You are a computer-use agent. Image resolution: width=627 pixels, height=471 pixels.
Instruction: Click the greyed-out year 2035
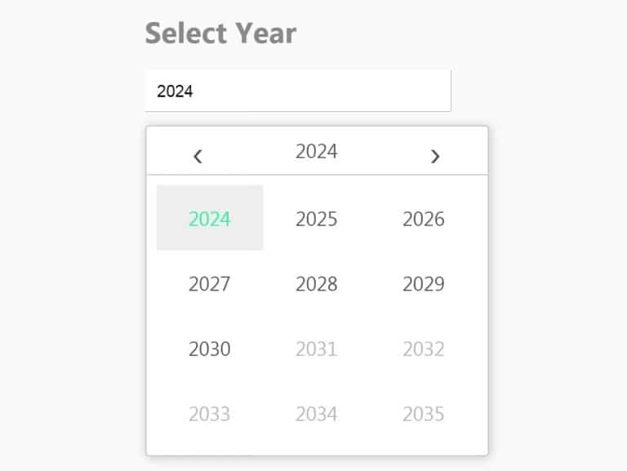(x=424, y=414)
